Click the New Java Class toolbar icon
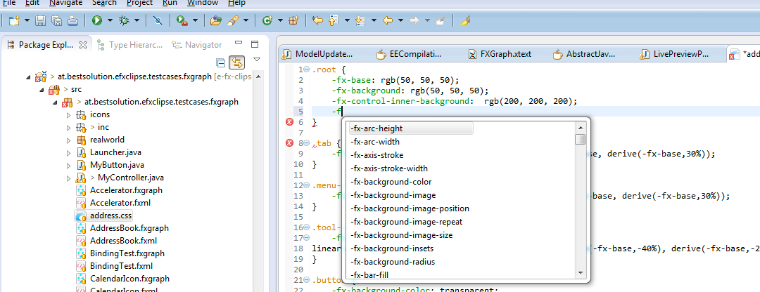The height and width of the screenshot is (292, 760). pyautogui.click(x=267, y=21)
